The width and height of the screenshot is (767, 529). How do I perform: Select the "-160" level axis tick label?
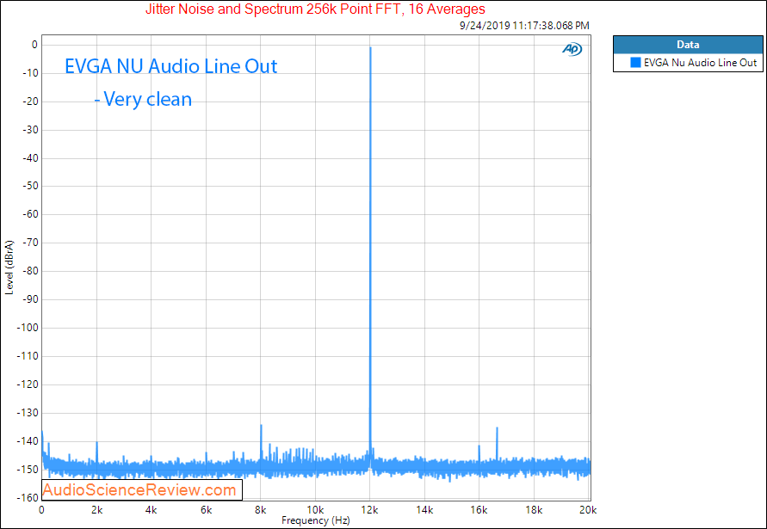coord(28,498)
